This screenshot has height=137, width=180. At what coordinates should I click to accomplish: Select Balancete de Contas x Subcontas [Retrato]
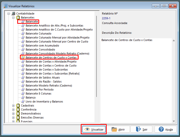[53, 73]
